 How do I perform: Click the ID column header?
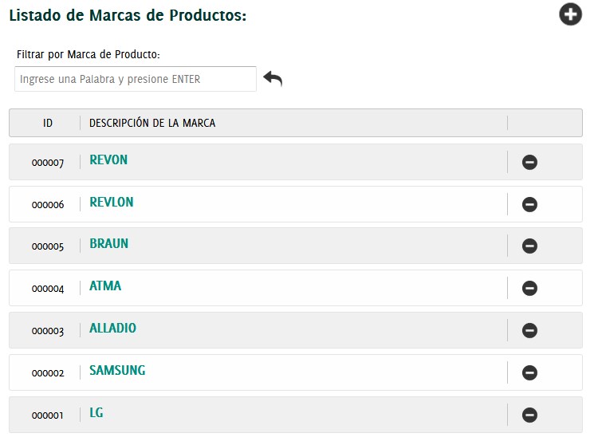pos(48,123)
